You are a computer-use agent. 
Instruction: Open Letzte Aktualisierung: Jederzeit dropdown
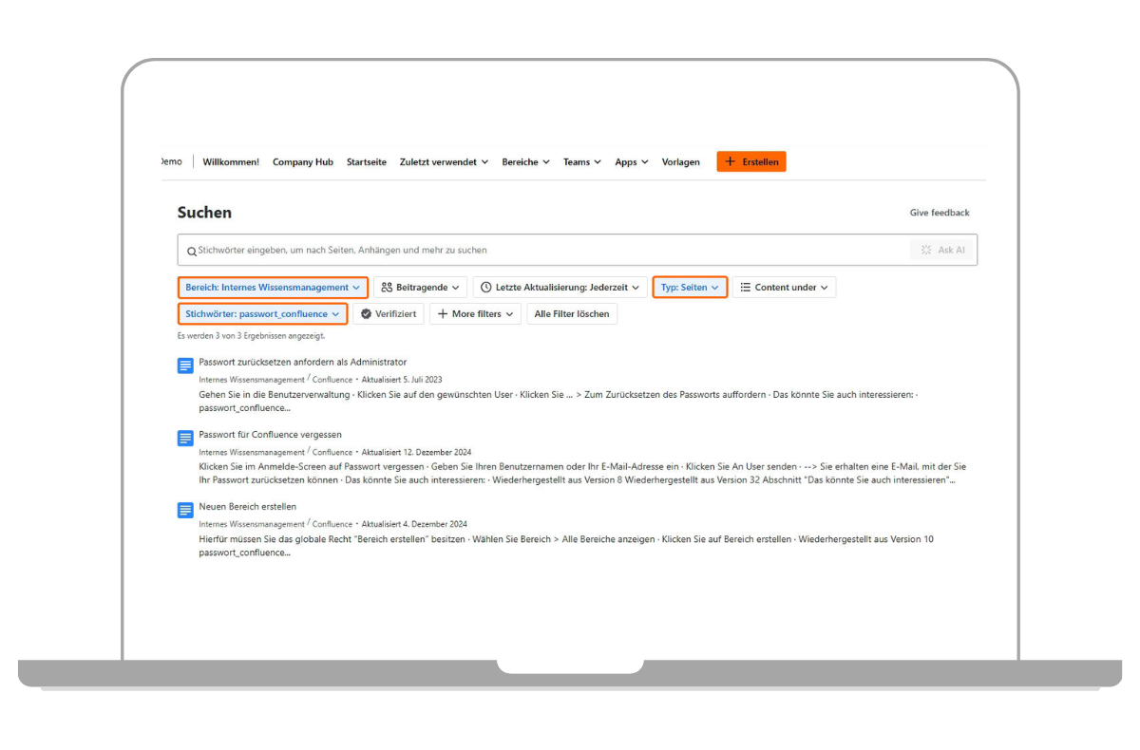coord(560,287)
